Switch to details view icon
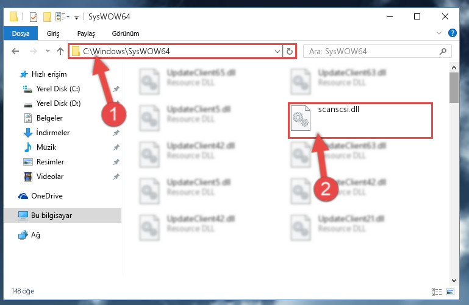Image resolution: width=469 pixels, height=305 pixels. pos(437,292)
